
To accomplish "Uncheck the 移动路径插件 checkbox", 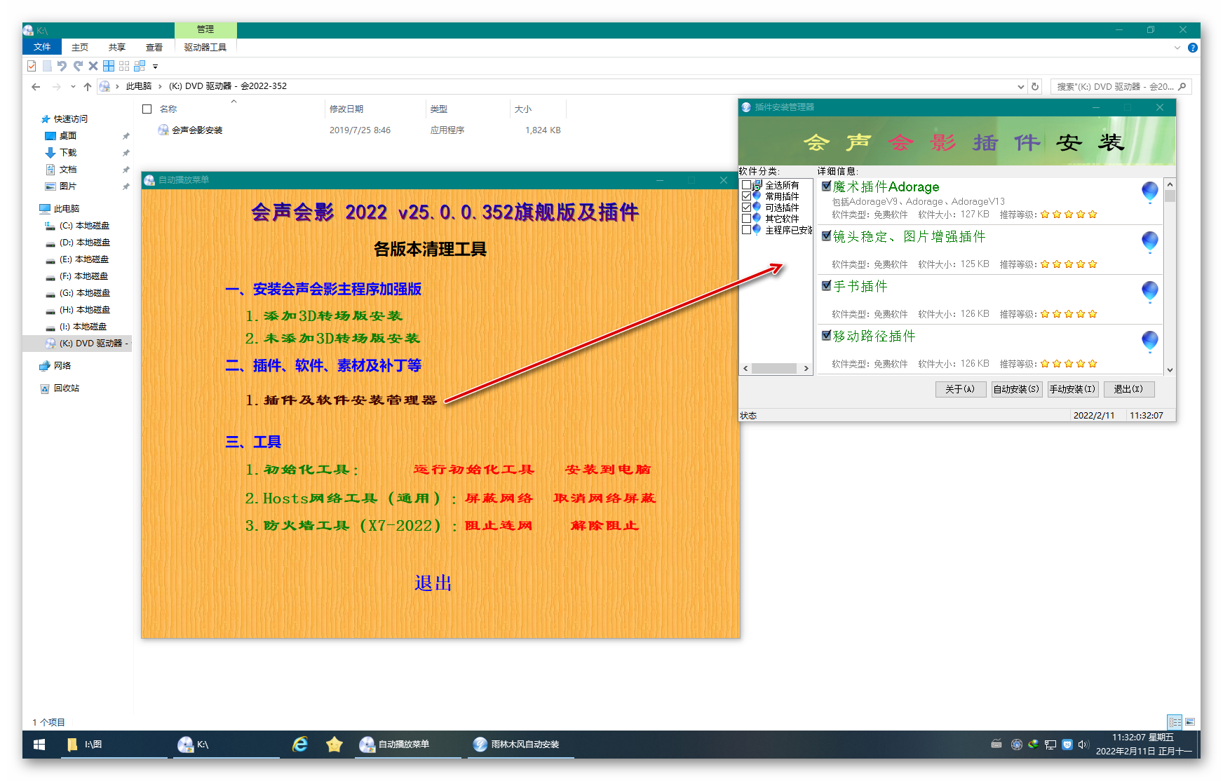I will pyautogui.click(x=827, y=336).
